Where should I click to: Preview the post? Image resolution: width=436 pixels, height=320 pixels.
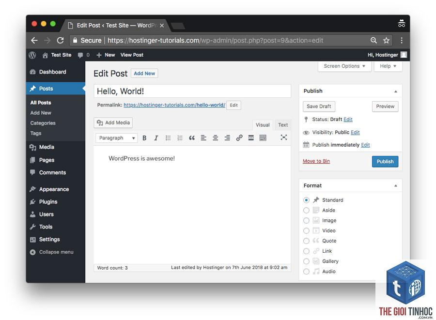[385, 107]
